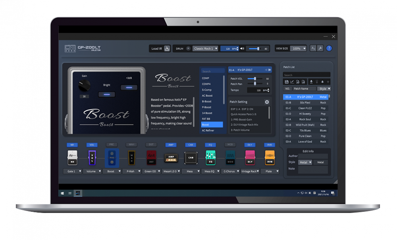
Task: Click the drum BPM stepper arrows
Action: click(x=237, y=48)
